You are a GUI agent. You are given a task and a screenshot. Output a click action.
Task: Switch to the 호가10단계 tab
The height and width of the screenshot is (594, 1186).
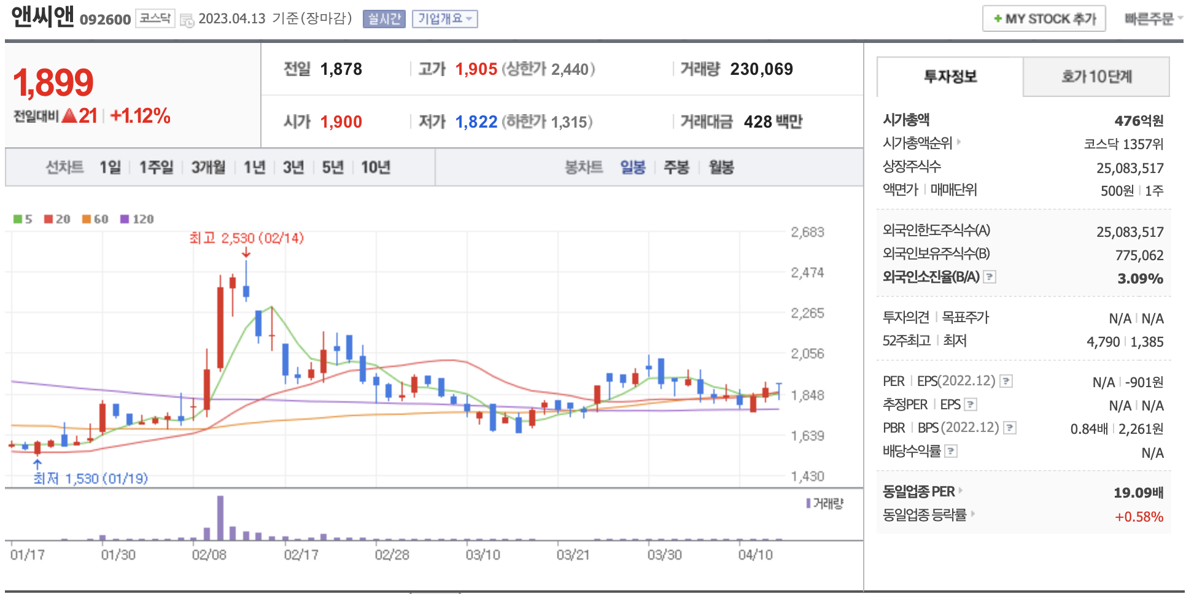pos(1096,77)
